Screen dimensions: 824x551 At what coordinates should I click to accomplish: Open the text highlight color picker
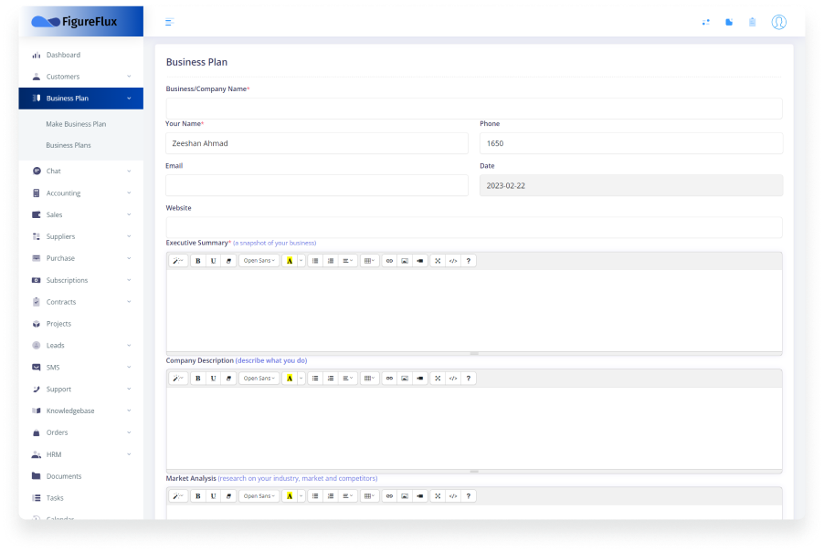[x=290, y=260]
